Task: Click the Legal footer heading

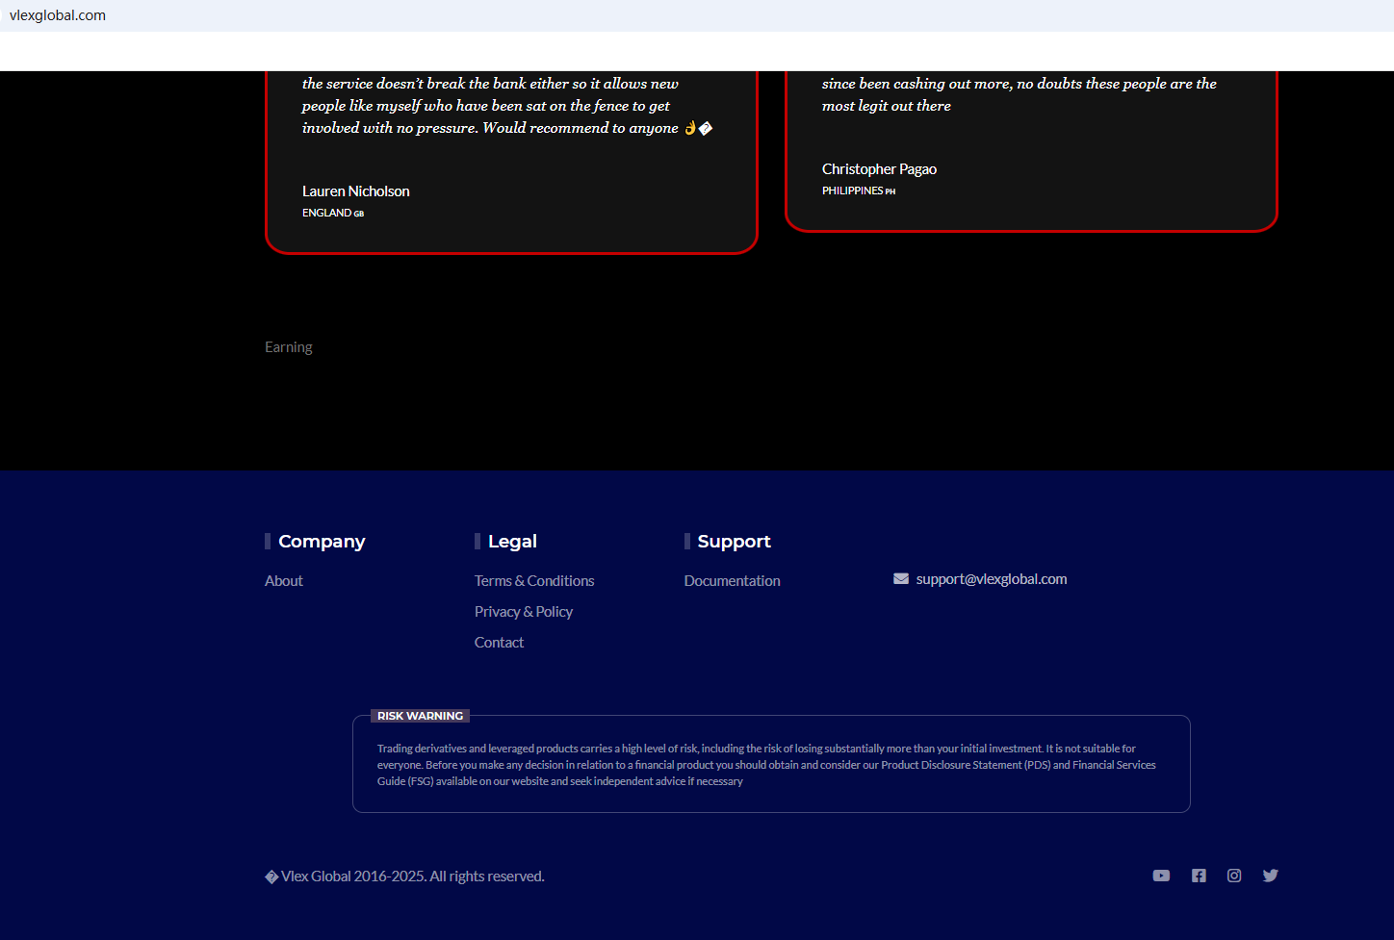Action: (512, 542)
